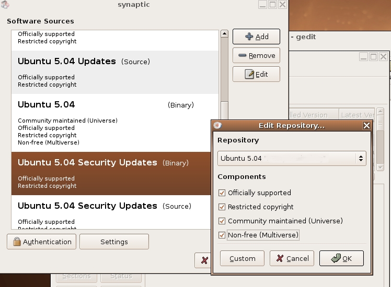Click the Remove button with minus icon

coord(256,55)
